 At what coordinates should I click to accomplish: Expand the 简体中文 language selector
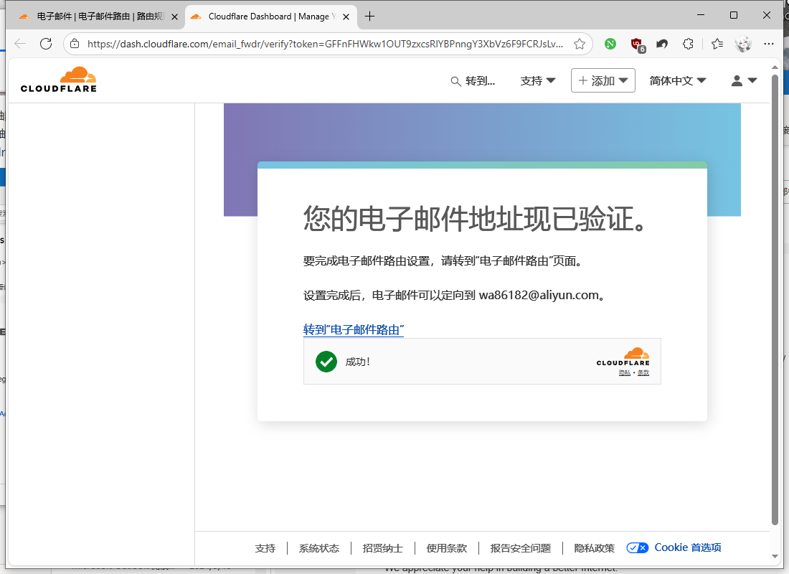(678, 81)
